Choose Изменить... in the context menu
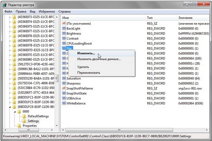The height and width of the screenshot is (141, 212). (x=102, y=53)
